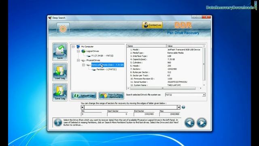Click the Max sector field
The height and width of the screenshot is (146, 259).
tap(170, 114)
